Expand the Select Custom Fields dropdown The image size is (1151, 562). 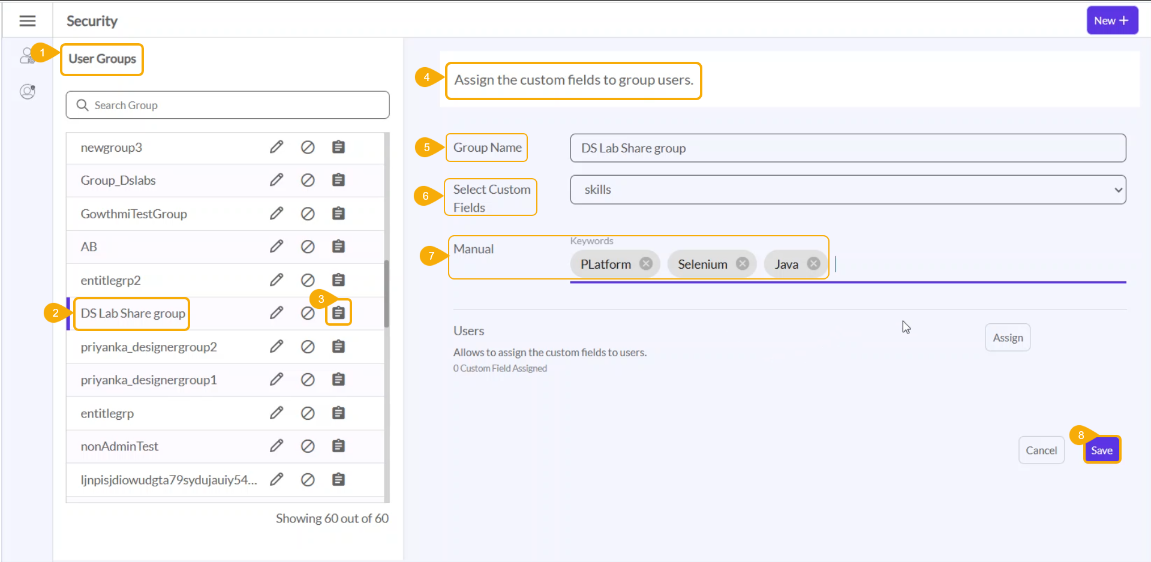[848, 190]
